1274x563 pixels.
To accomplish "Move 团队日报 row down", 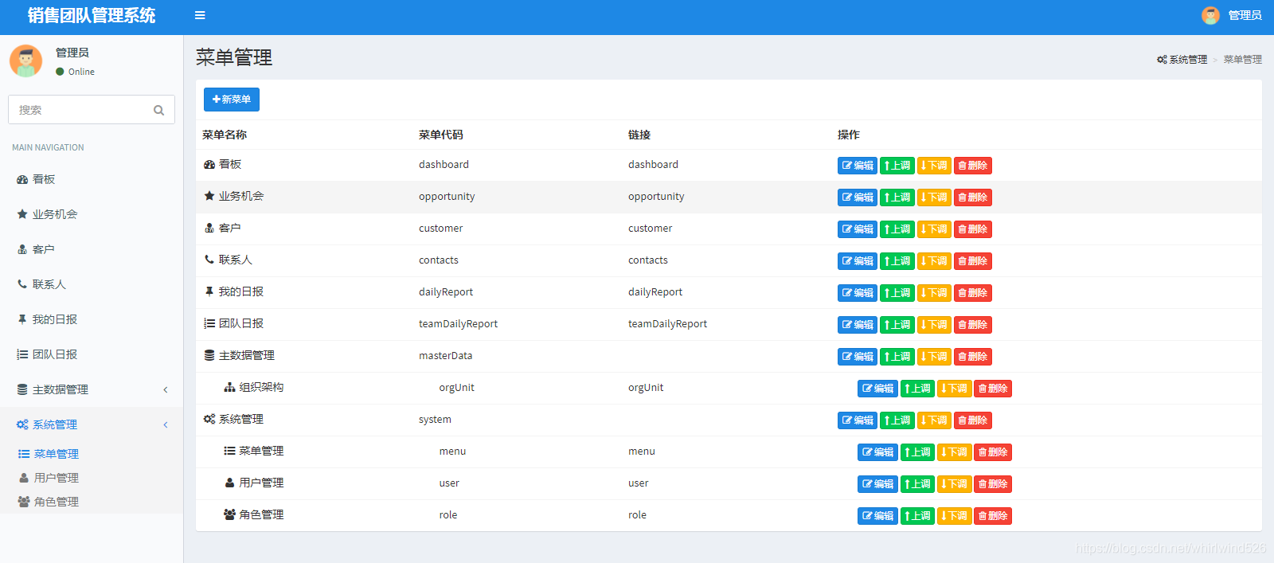I will pyautogui.click(x=934, y=325).
